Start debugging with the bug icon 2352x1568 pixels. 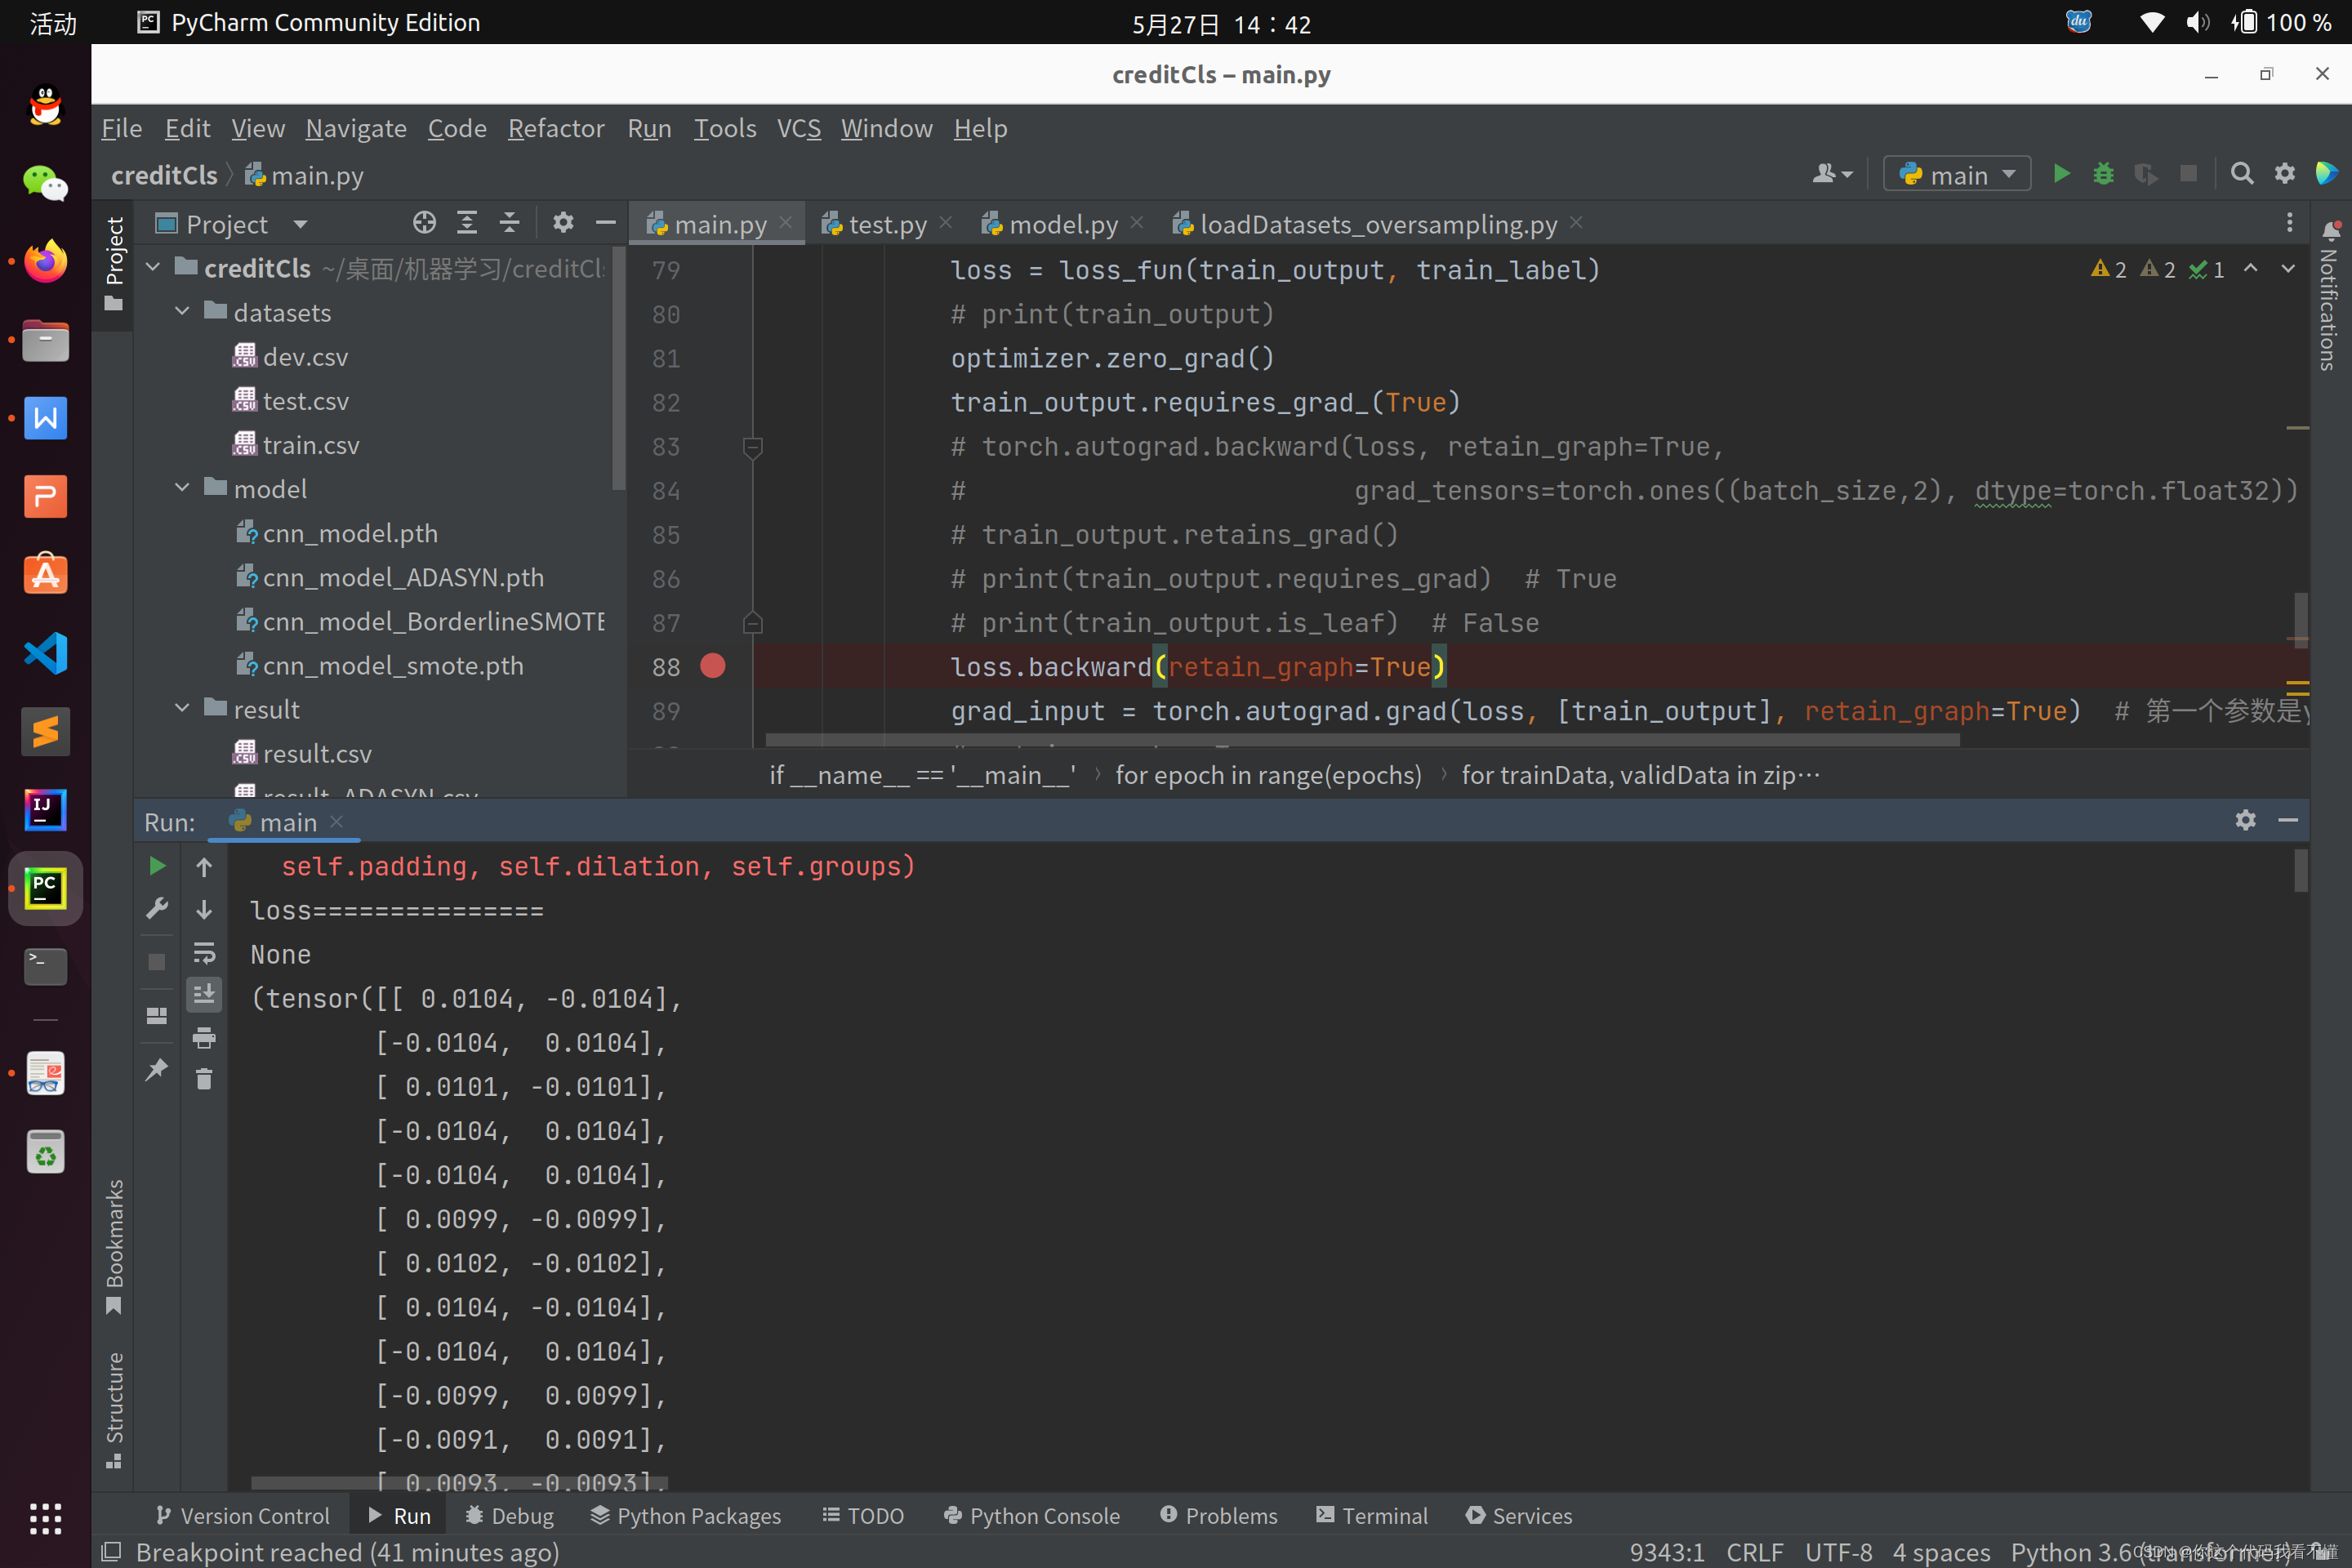(2103, 174)
